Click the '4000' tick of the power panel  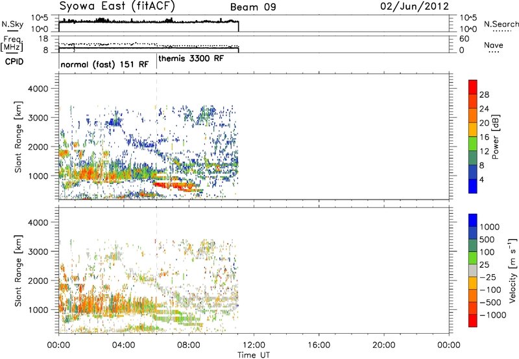[38, 89]
